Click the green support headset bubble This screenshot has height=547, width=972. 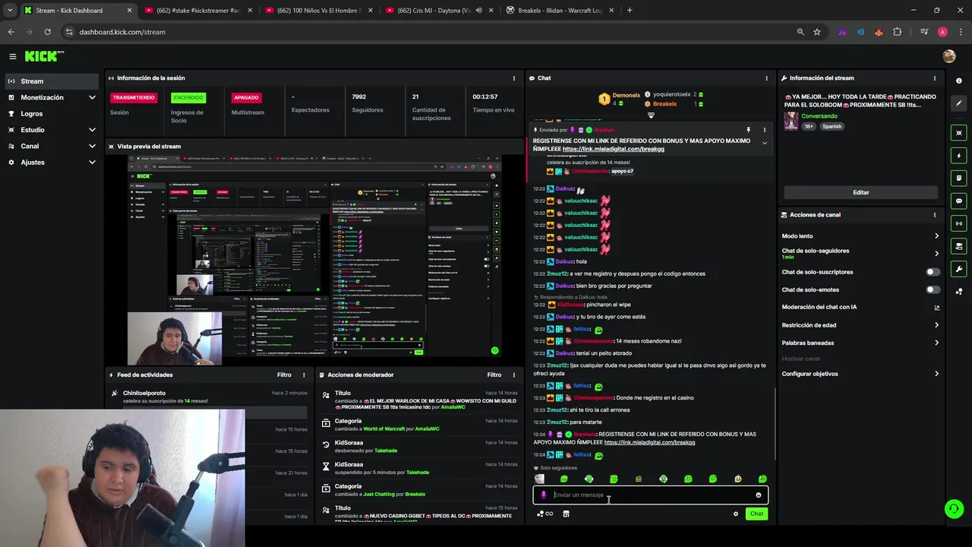(954, 509)
